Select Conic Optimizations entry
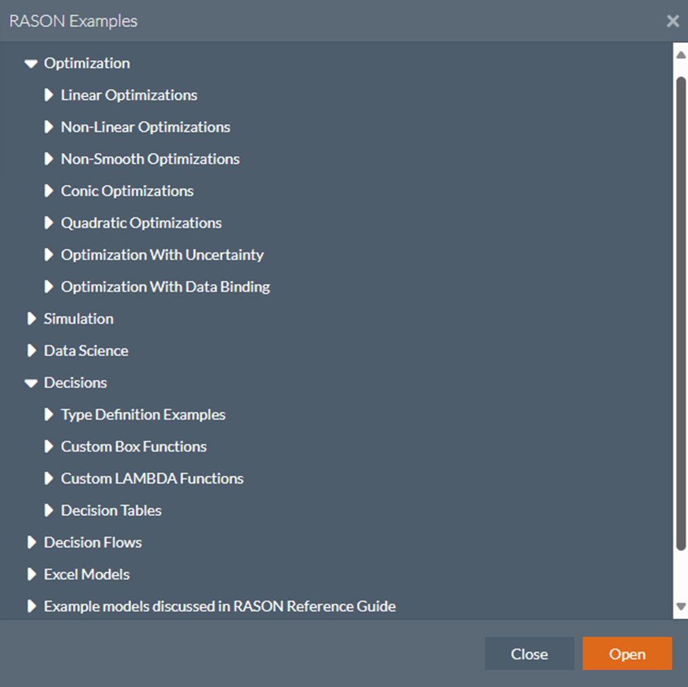This screenshot has height=687, width=688. coord(127,191)
